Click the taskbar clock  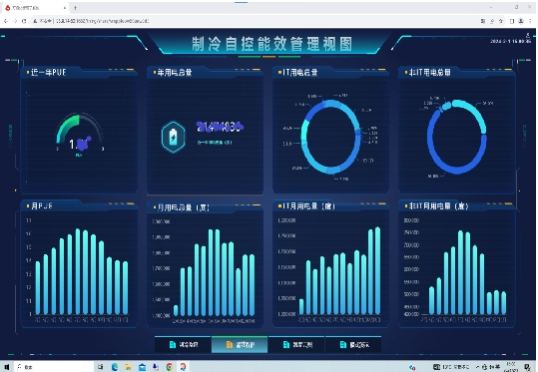[511, 367]
